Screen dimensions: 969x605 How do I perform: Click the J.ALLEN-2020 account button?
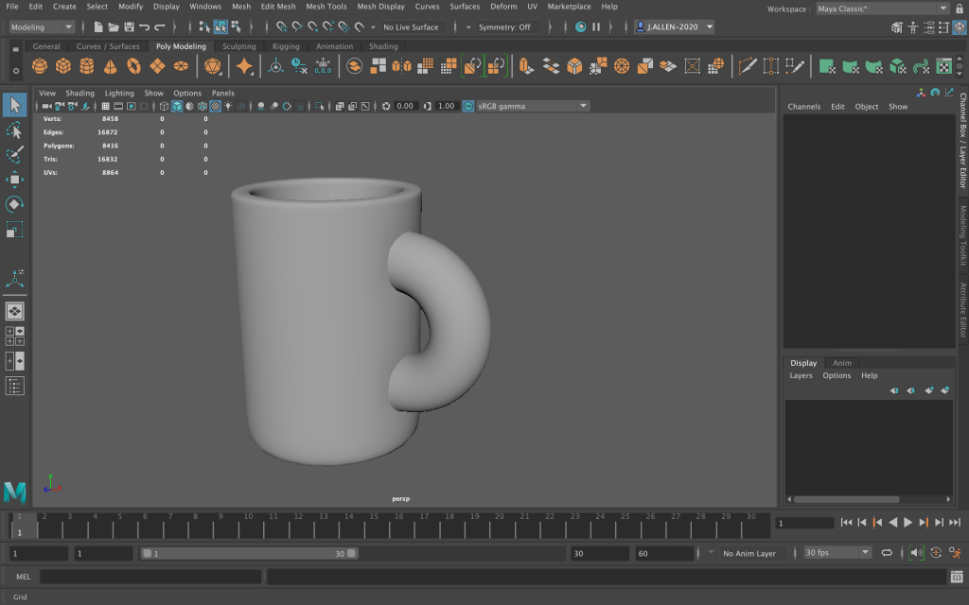coord(674,26)
